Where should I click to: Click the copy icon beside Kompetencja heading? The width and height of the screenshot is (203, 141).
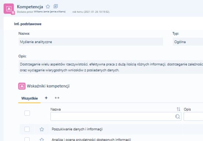pyautogui.click(x=56, y=6)
